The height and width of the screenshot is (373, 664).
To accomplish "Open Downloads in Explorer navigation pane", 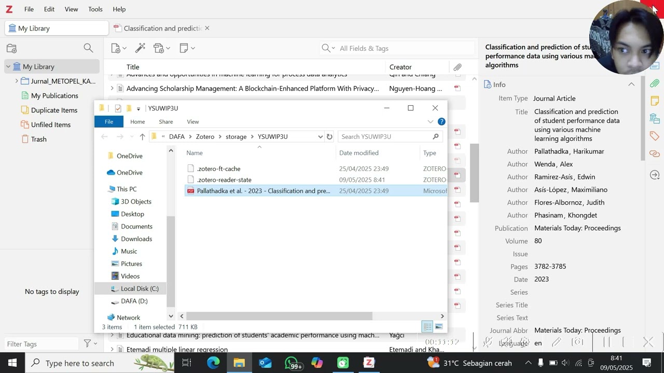I will coord(136,239).
